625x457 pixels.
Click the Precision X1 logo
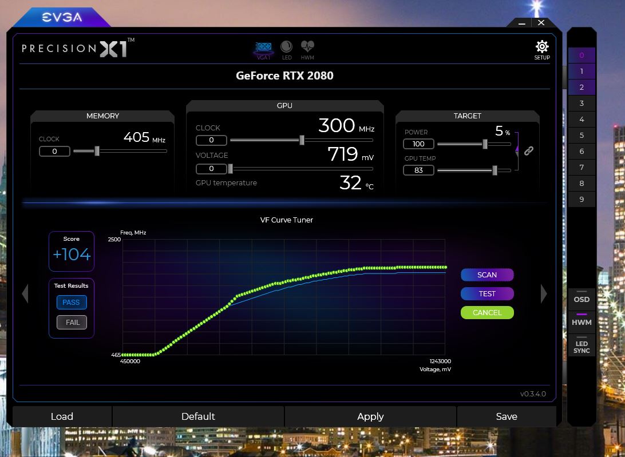pos(78,48)
